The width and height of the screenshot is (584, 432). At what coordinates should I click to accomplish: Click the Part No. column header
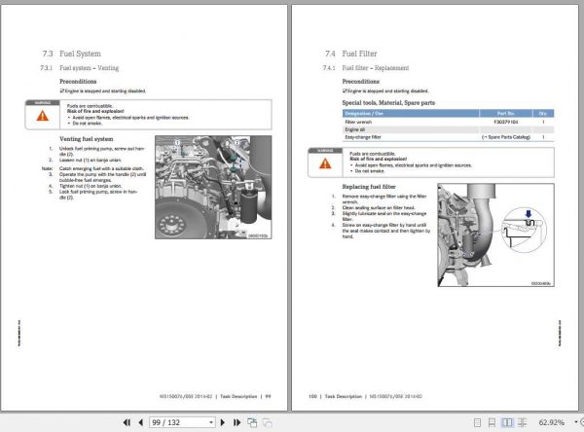coord(506,114)
